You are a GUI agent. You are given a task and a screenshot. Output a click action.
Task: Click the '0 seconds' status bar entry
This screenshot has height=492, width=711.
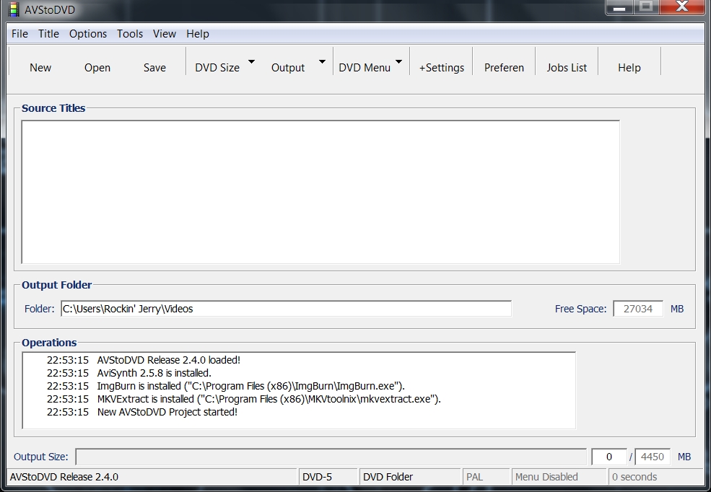point(655,477)
